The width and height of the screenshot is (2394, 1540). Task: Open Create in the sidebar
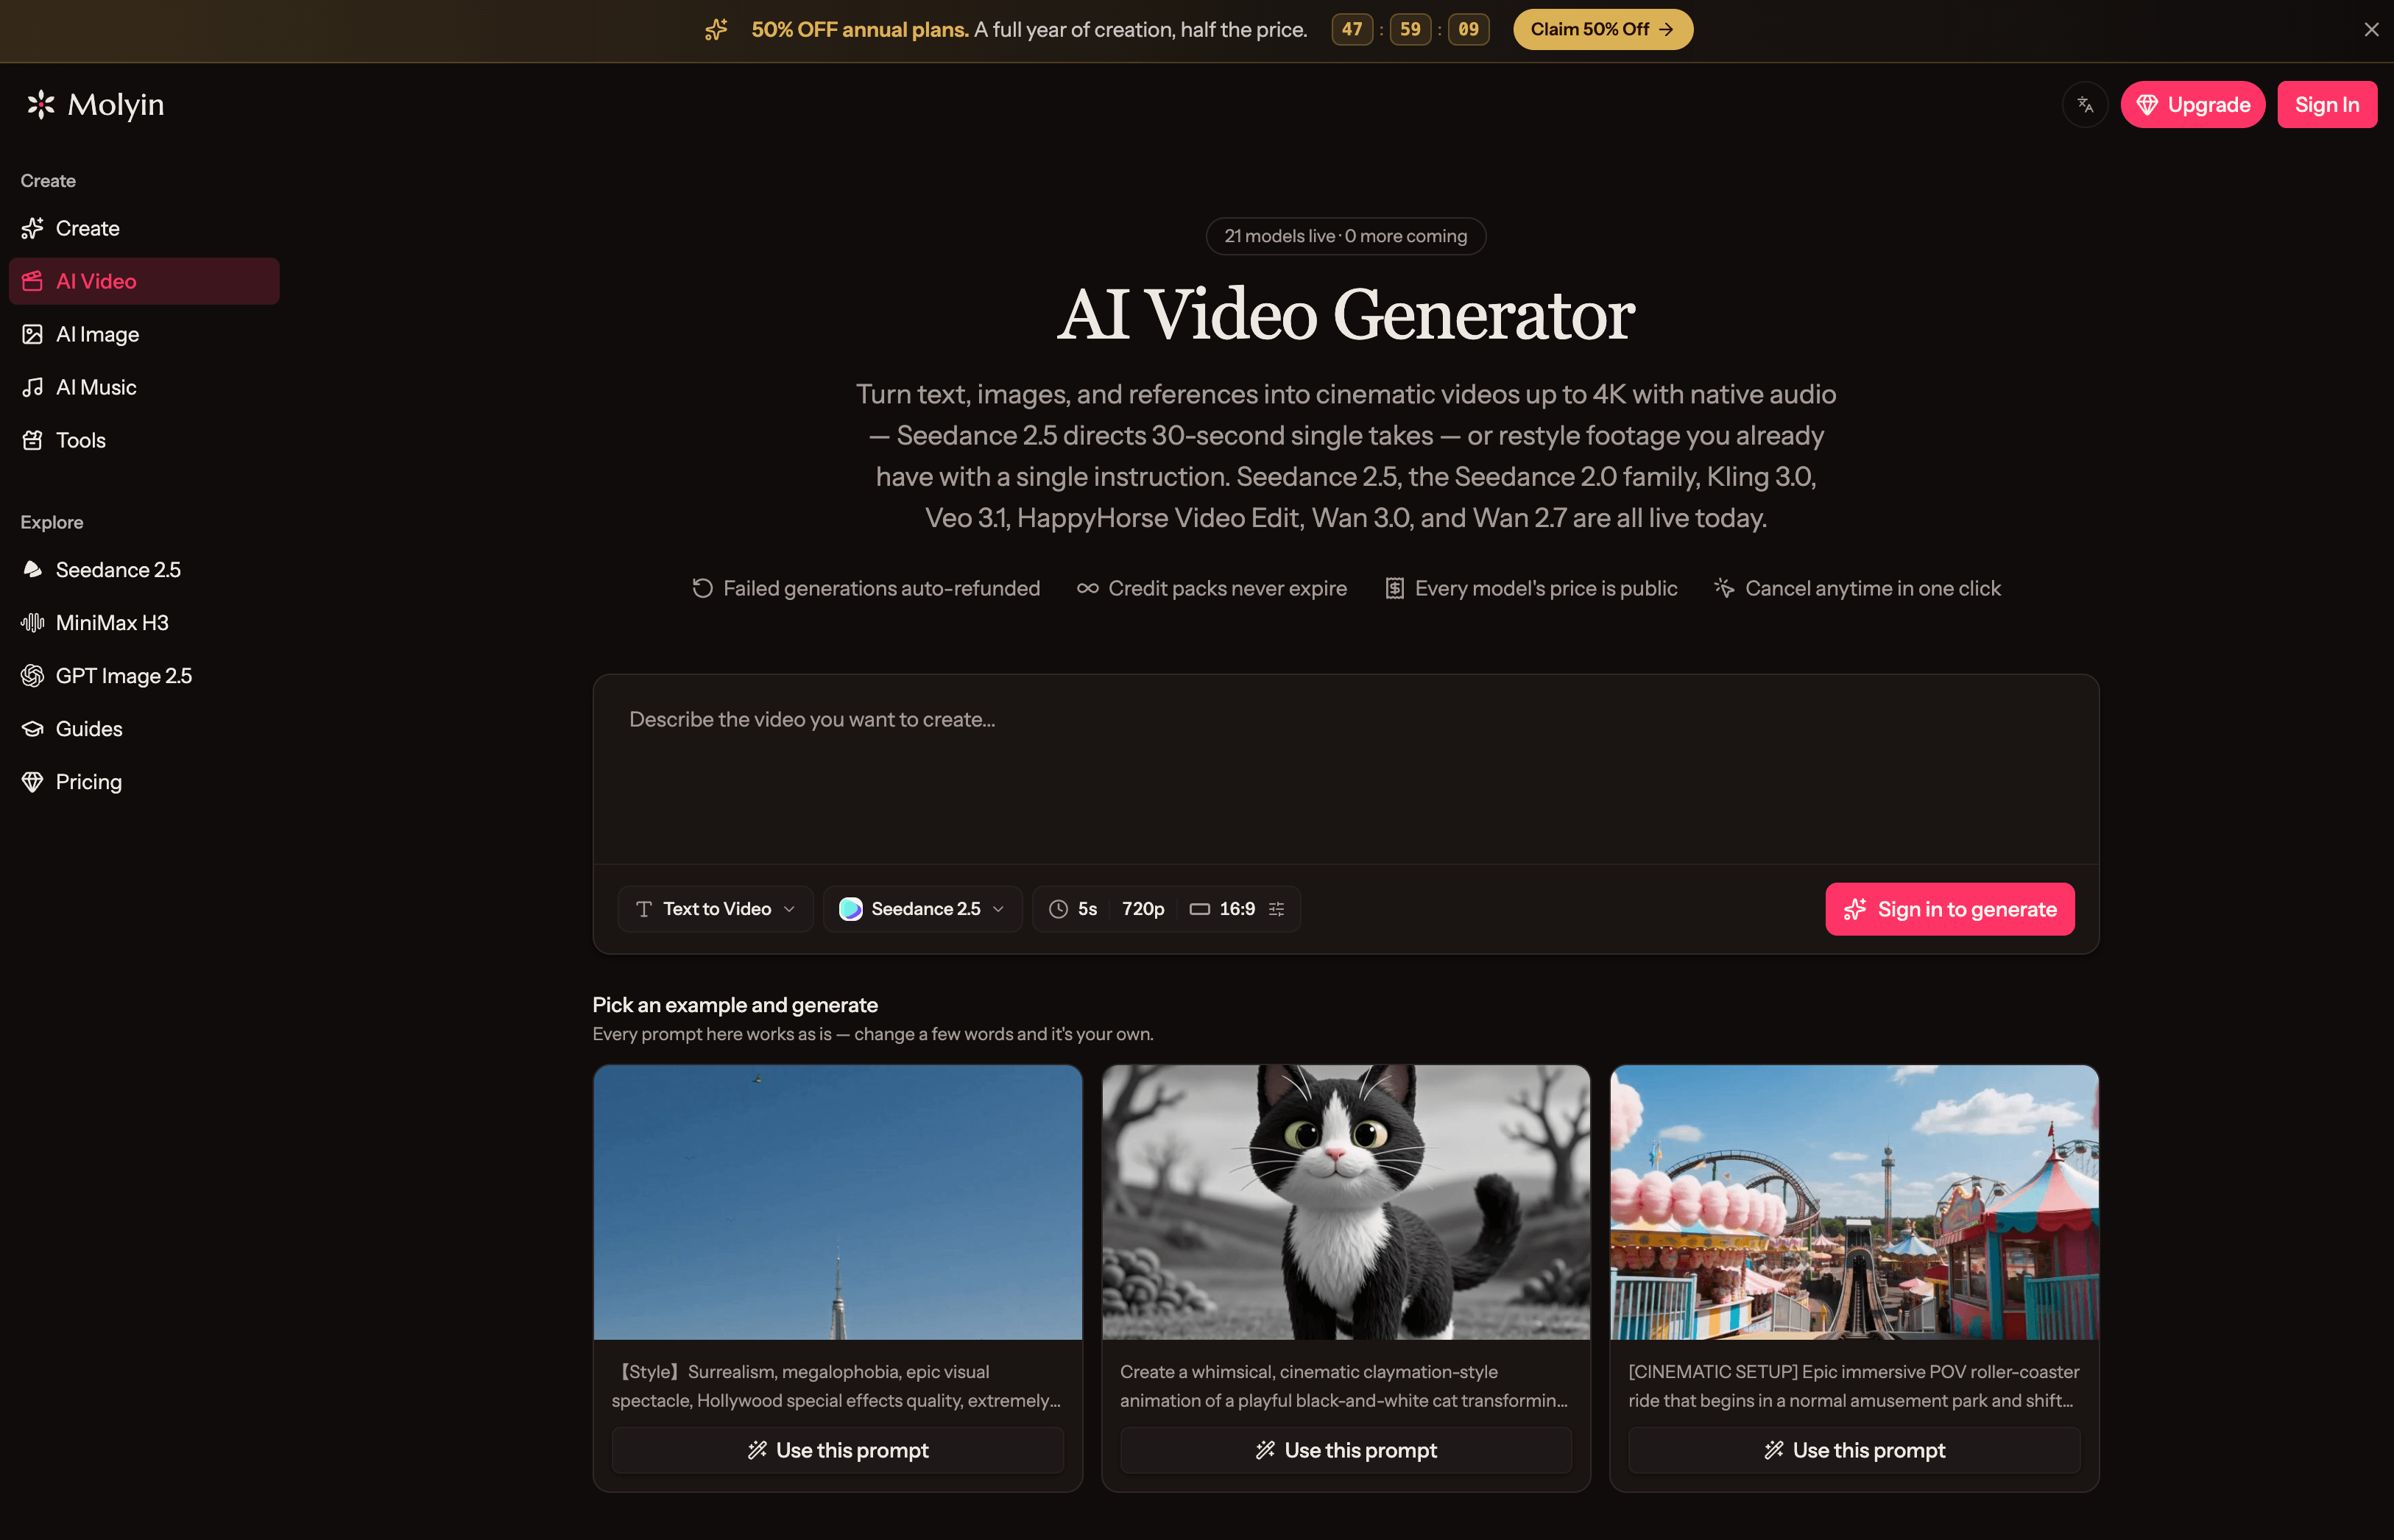coord(144,228)
